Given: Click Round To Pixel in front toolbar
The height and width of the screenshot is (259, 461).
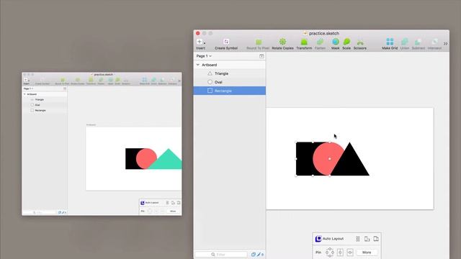Looking at the screenshot, I should pyautogui.click(x=258, y=44).
